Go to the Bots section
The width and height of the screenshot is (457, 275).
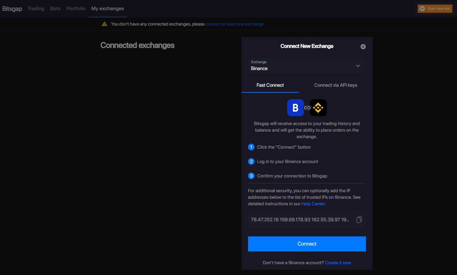(55, 9)
